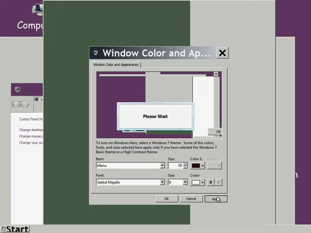
Task: Click the item Size field showing 18
Action: (x=176, y=165)
